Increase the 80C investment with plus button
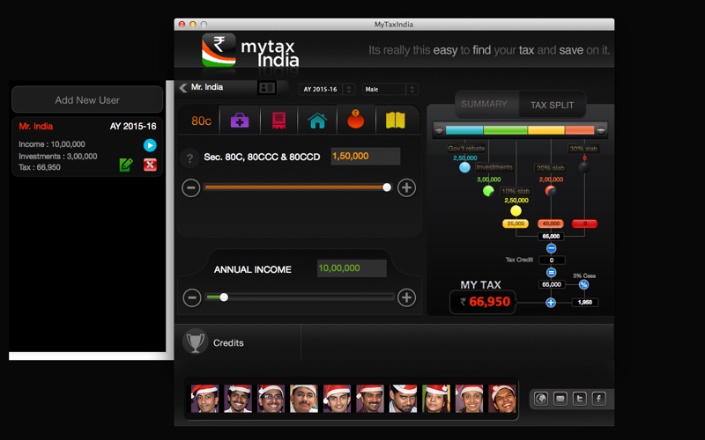The height and width of the screenshot is (440, 705). (406, 187)
